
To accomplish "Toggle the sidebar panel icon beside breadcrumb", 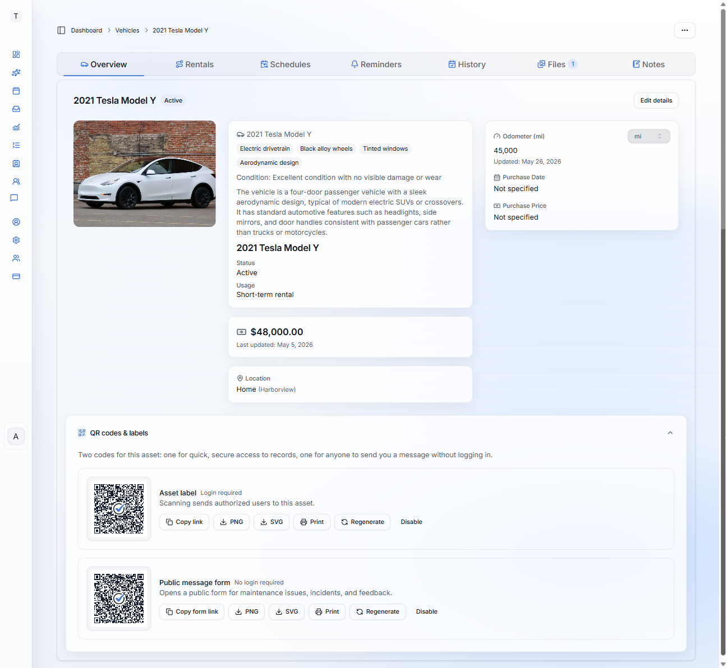I will 61,30.
